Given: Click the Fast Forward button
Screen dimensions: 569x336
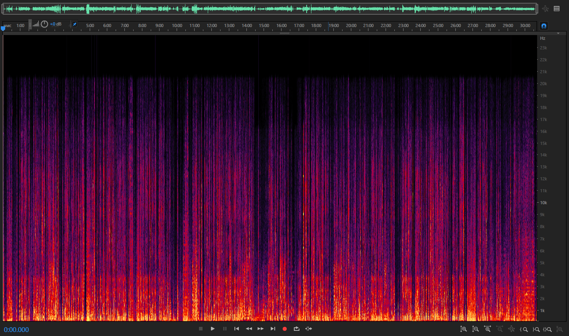Looking at the screenshot, I should pyautogui.click(x=261, y=329).
